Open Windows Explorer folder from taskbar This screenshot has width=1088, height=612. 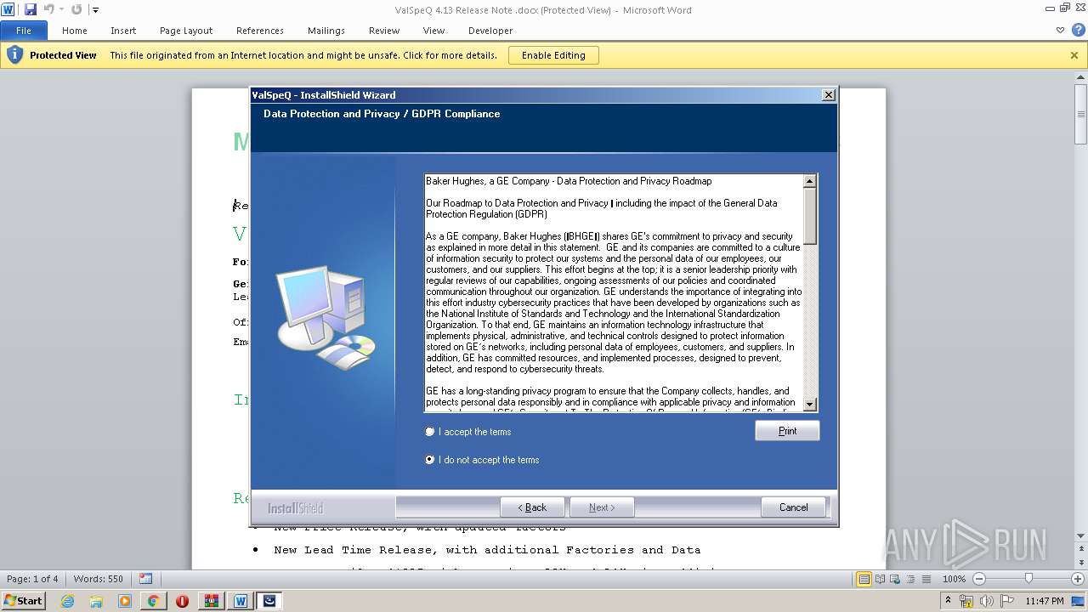[x=96, y=601]
